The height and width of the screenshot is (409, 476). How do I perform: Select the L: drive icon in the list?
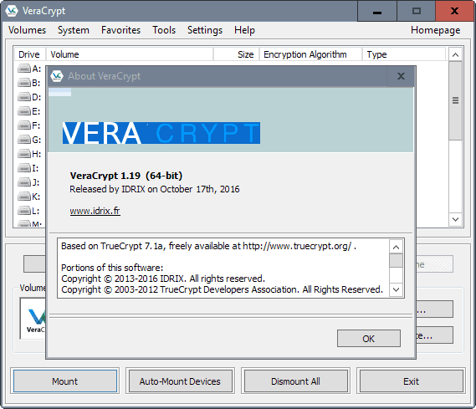24,211
